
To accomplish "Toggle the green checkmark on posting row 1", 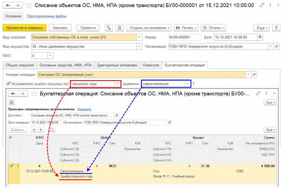I will tap(12, 166).
